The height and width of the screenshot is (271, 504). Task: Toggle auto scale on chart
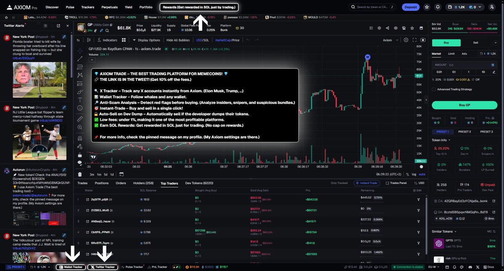click(422, 174)
